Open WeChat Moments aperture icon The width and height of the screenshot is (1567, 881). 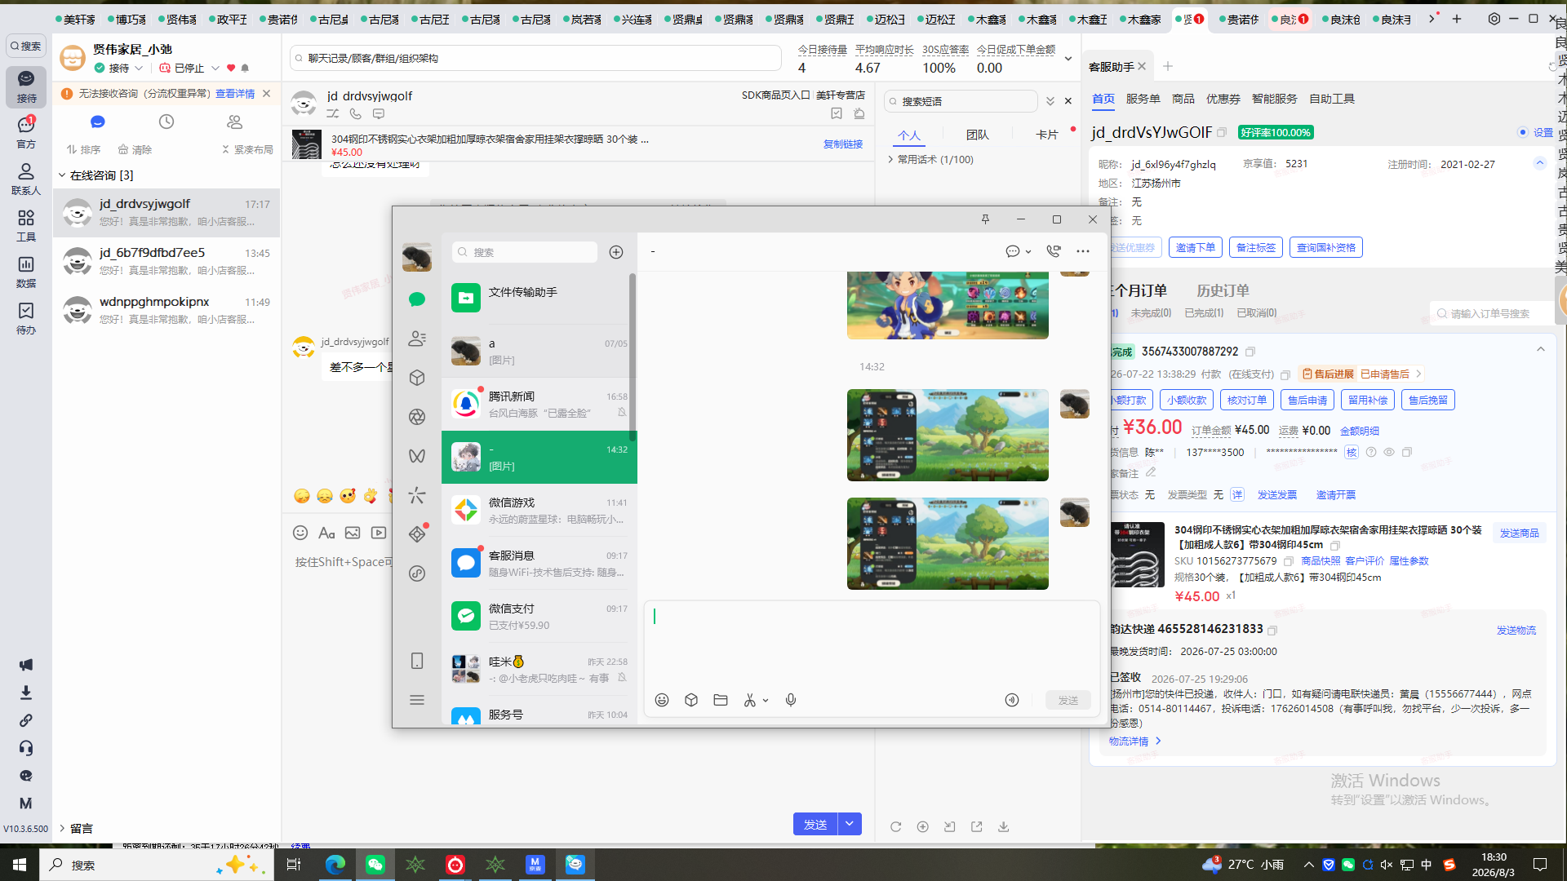click(x=417, y=417)
